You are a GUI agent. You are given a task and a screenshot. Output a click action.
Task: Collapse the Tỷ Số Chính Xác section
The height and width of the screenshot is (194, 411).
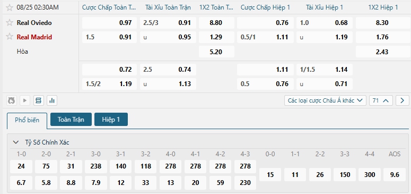(16, 142)
